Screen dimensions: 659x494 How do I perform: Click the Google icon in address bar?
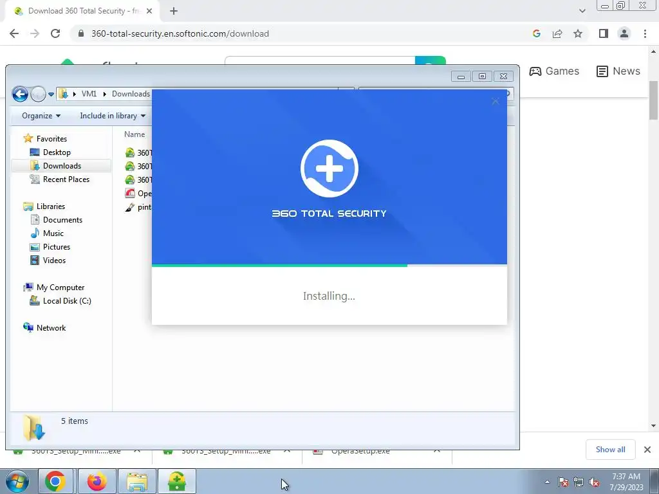(x=537, y=33)
